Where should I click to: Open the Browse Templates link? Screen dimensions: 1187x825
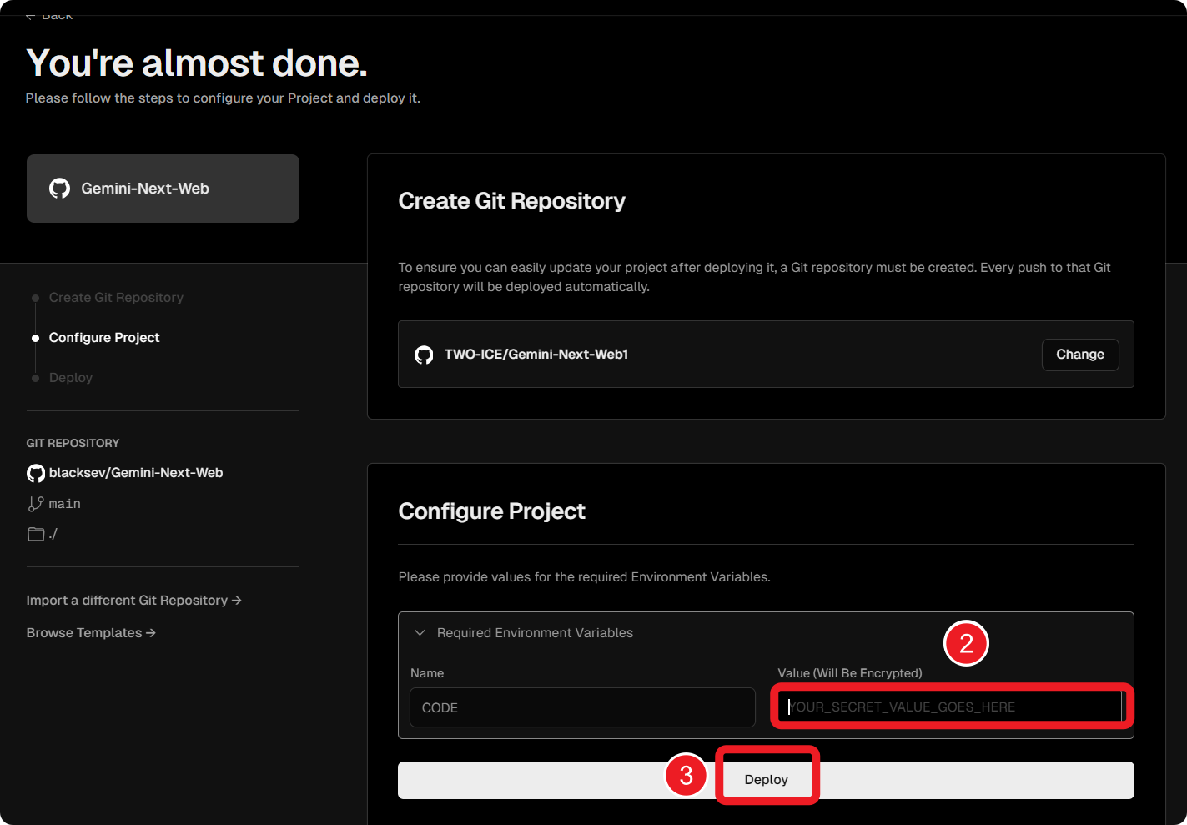click(91, 633)
